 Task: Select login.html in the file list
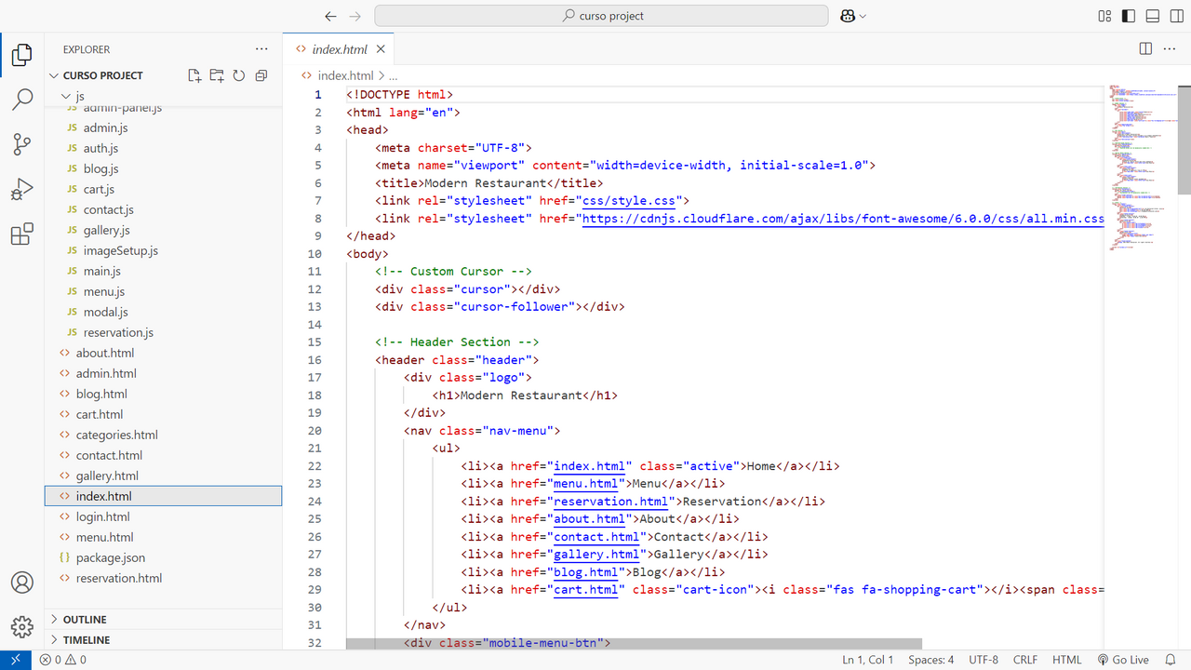click(x=163, y=516)
